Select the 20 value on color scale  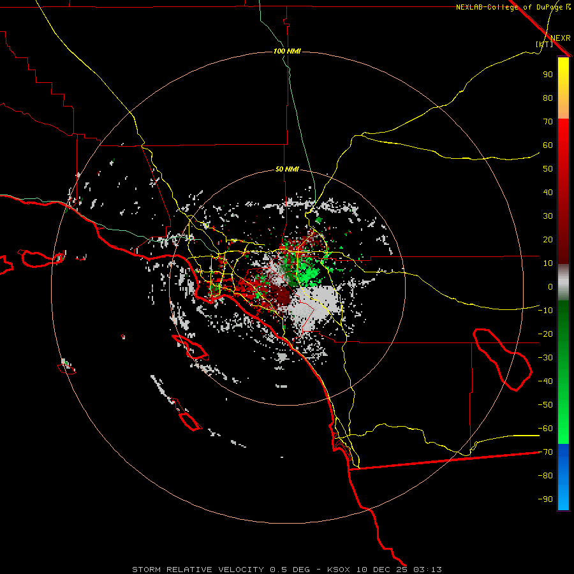coord(548,240)
